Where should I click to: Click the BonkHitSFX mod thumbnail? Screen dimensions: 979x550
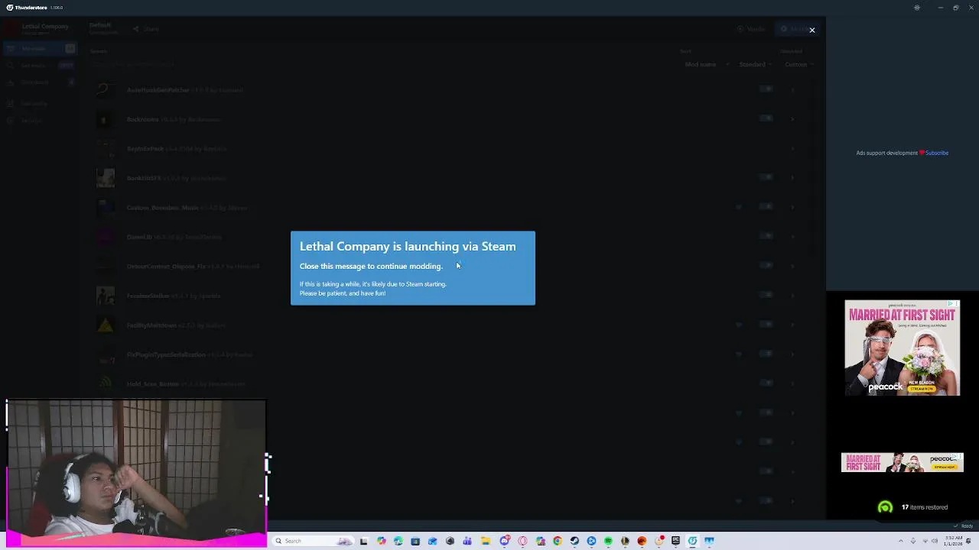[106, 178]
